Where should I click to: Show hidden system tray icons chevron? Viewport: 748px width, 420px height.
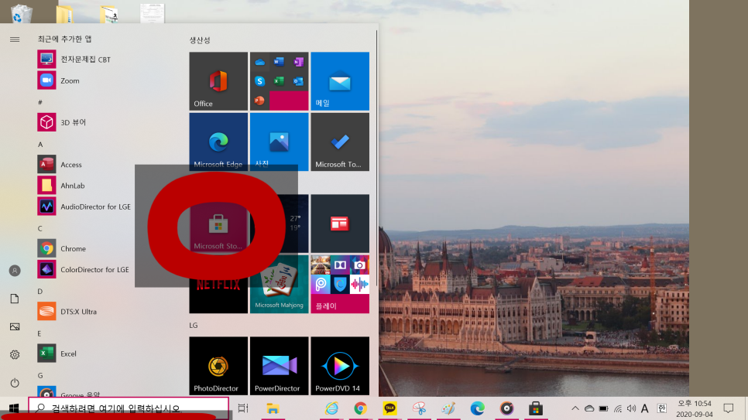pyautogui.click(x=575, y=408)
